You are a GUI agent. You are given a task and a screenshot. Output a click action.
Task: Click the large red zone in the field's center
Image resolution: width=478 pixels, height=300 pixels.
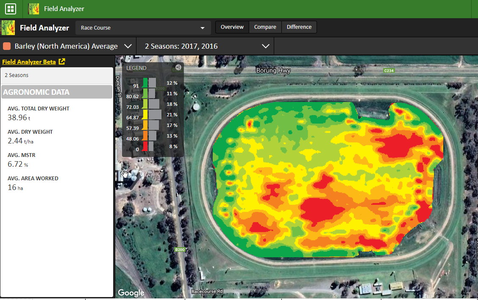321,211
